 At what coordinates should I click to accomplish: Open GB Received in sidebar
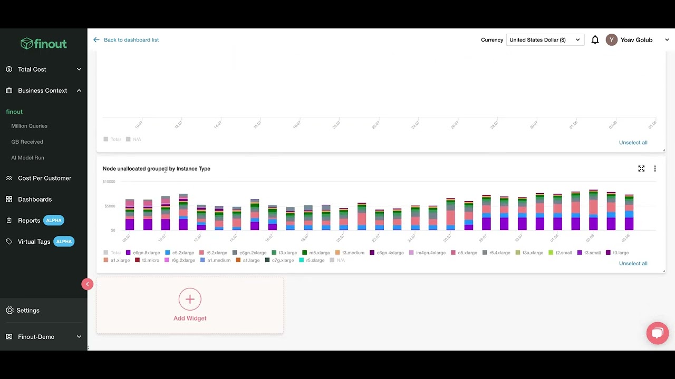pyautogui.click(x=27, y=142)
